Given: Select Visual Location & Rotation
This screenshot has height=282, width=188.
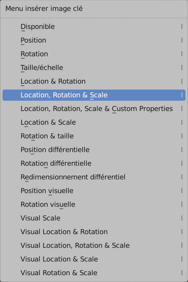Looking at the screenshot, I should 64,232.
